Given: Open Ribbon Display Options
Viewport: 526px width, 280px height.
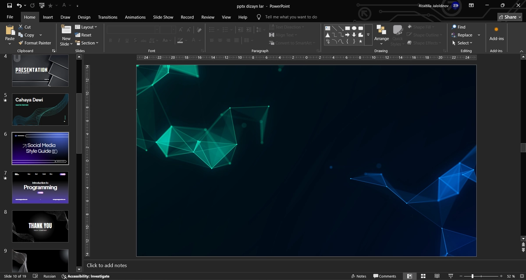Looking at the screenshot, I should [x=471, y=6].
